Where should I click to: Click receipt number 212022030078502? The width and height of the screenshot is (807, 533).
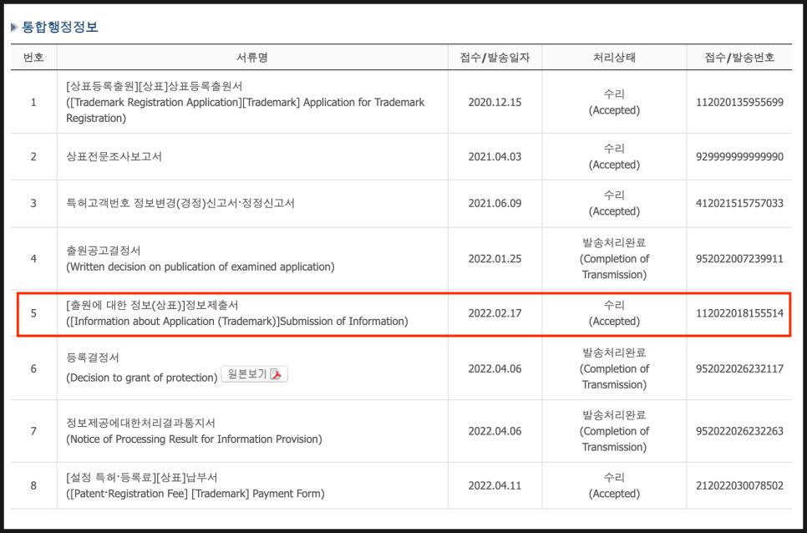(739, 485)
